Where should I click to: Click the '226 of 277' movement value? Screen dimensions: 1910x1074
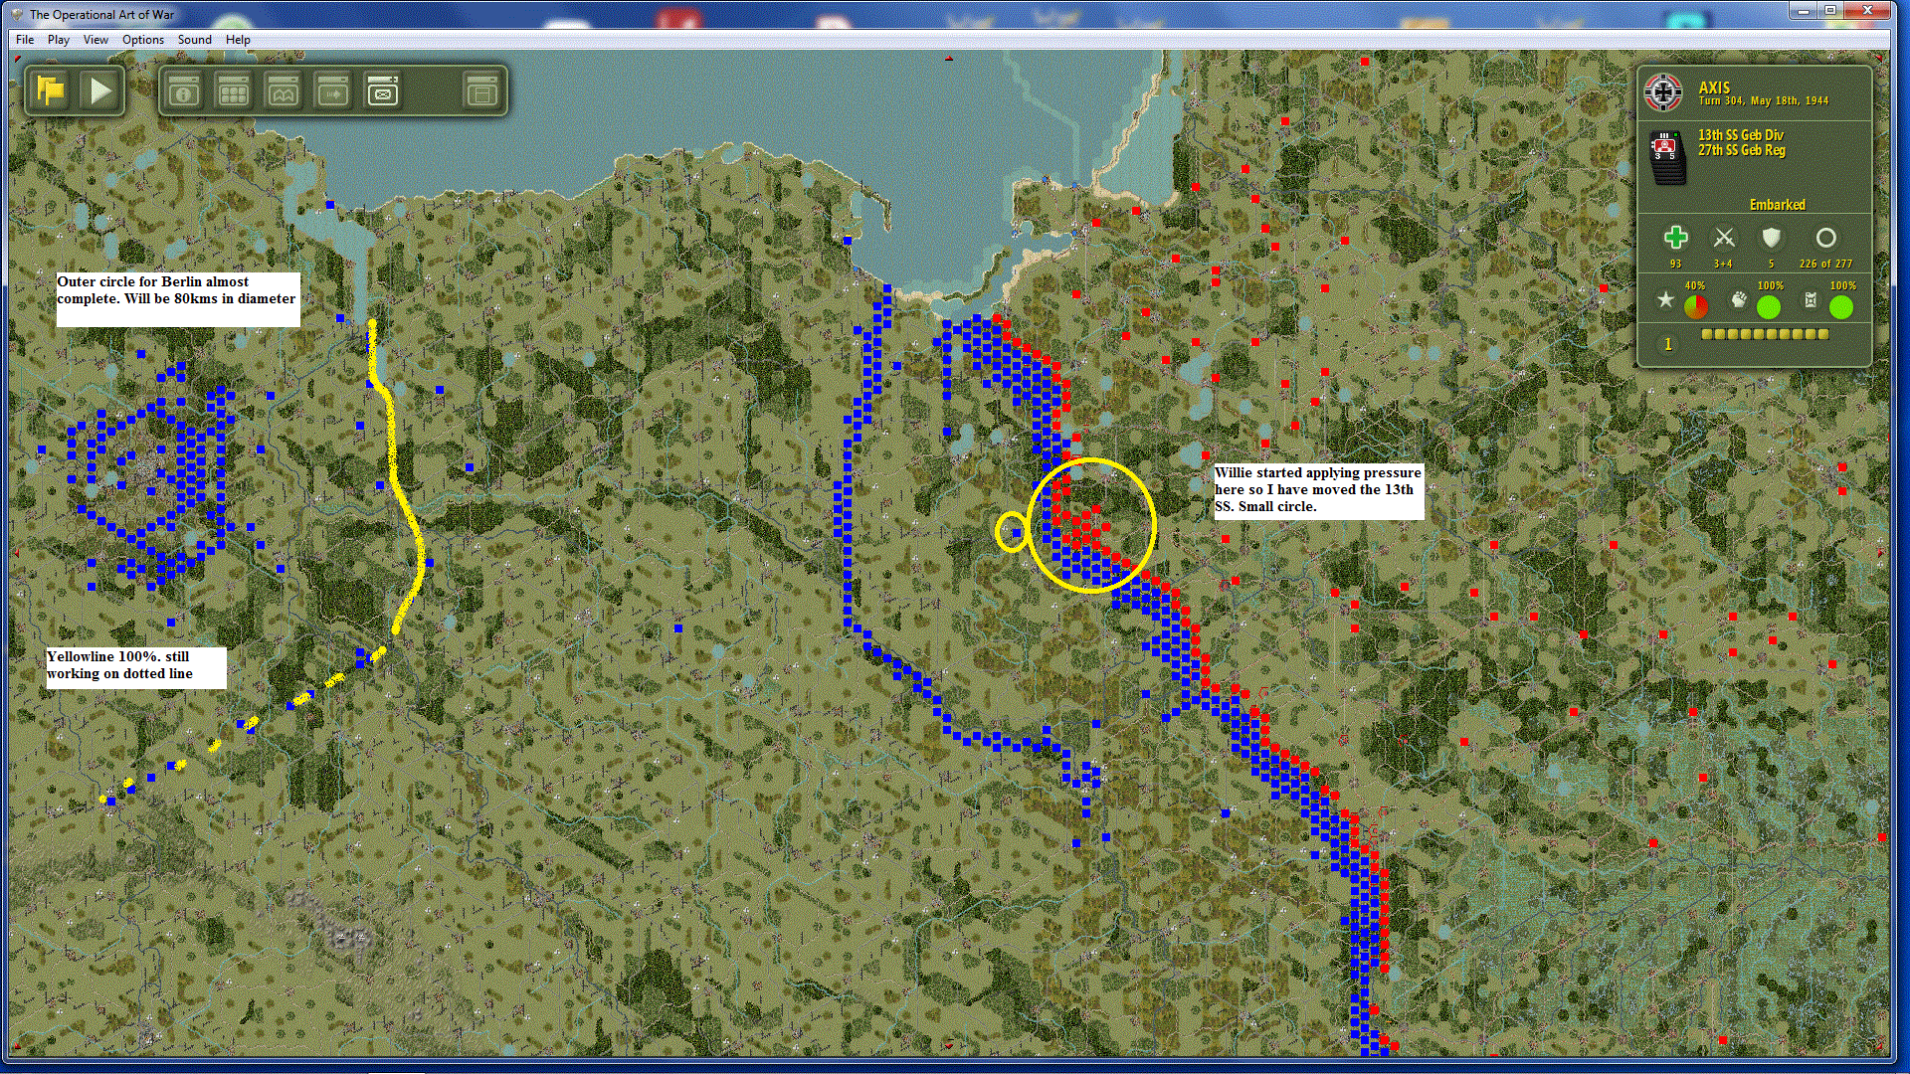pos(1825,264)
